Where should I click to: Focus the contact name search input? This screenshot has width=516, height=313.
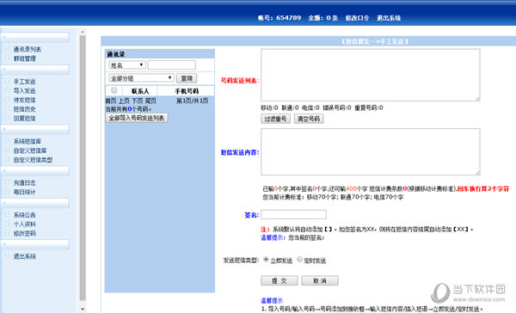pyautogui.click(x=171, y=64)
